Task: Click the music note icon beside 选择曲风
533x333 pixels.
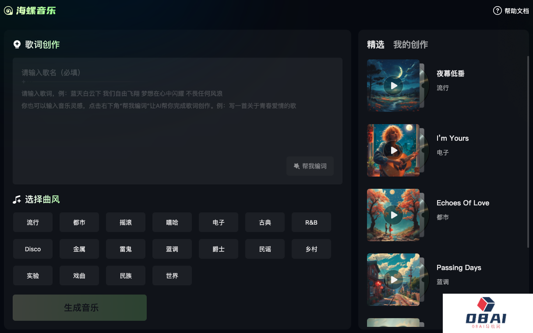Action: [17, 200]
